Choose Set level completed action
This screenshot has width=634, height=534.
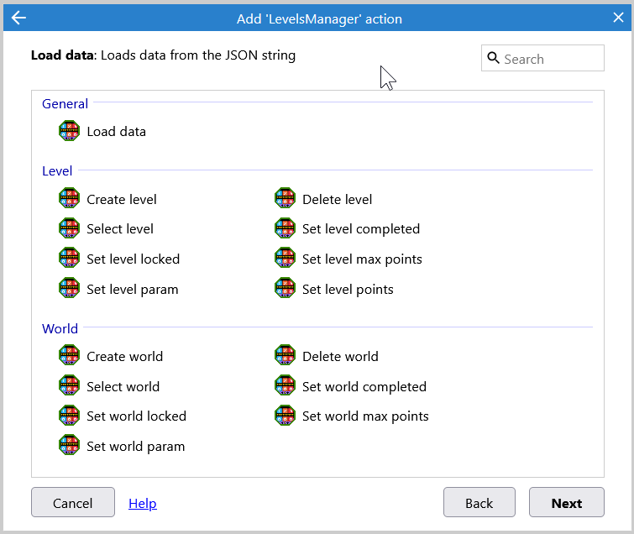(x=360, y=228)
